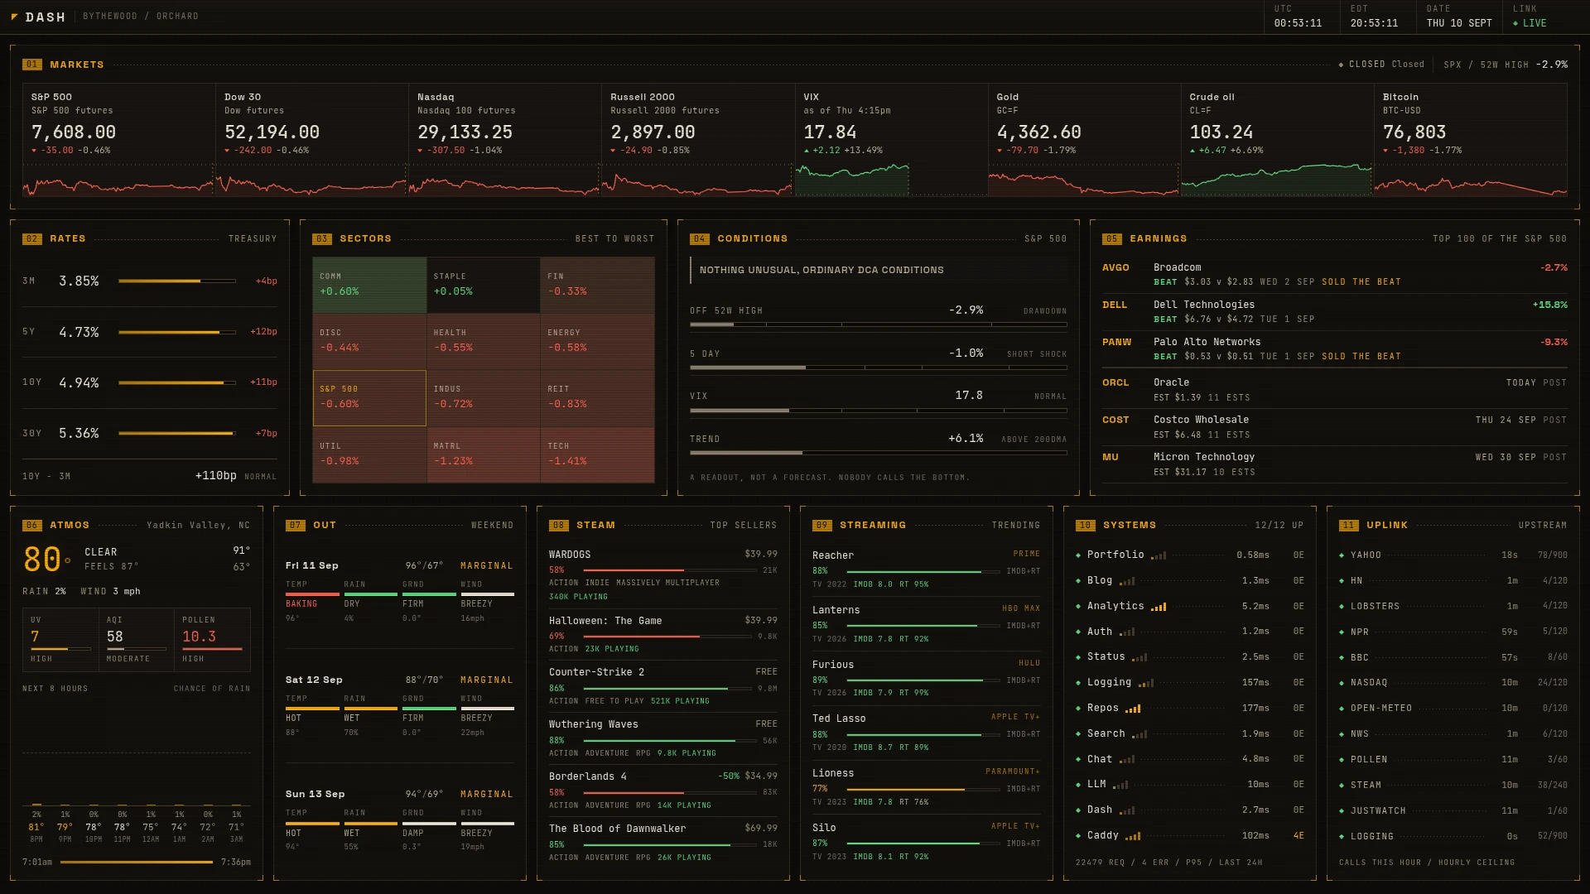Open the Bitcoin BTC-USD card
This screenshot has width=1590, height=894.
pos(1471,140)
